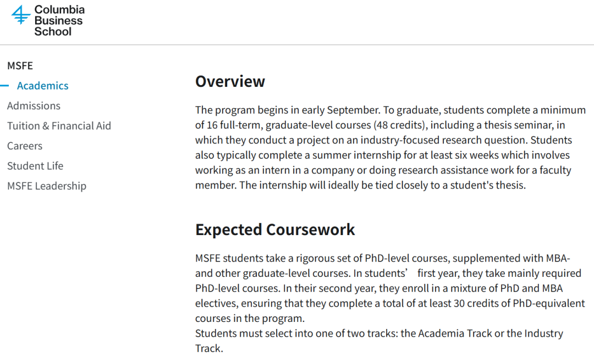Click the Columbia Business School wordmark text
Screen dimensions: 594x362
(x=59, y=20)
